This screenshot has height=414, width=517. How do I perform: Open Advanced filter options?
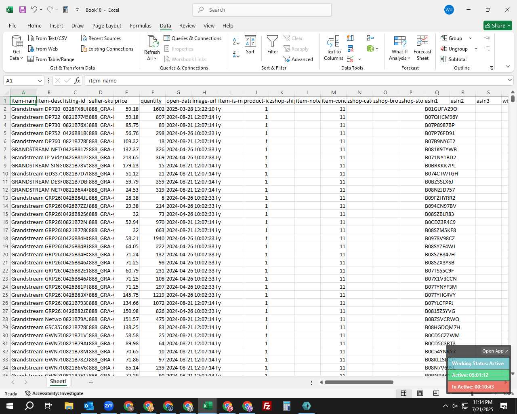(298, 59)
